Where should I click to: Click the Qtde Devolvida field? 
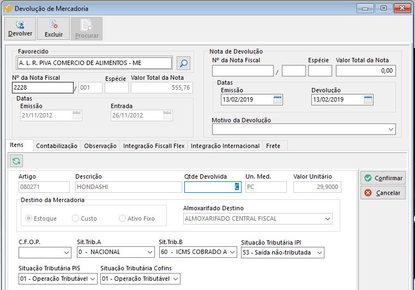pos(213,187)
